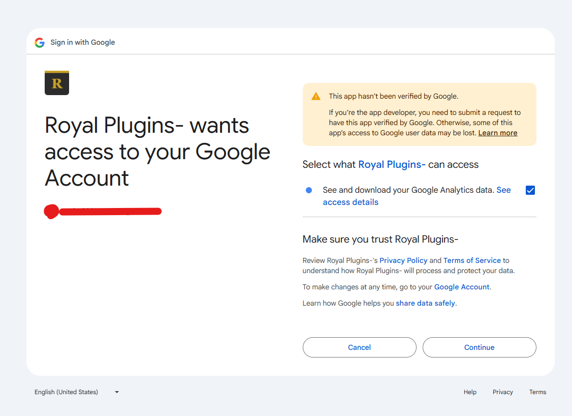Viewport: 572px width, 416px height.
Task: Click the Google G logo
Action: [40, 43]
